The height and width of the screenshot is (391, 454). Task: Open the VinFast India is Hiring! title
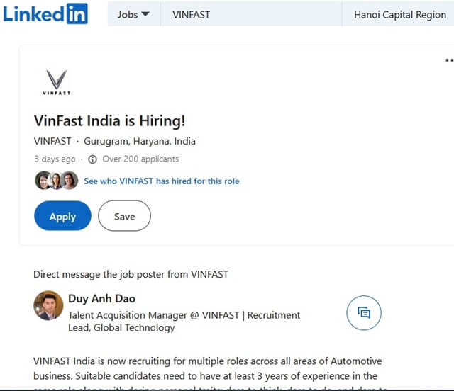coord(109,120)
